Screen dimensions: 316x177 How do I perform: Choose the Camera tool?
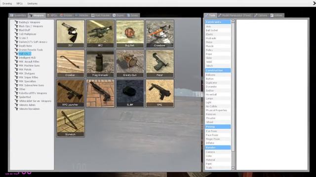[218, 152]
